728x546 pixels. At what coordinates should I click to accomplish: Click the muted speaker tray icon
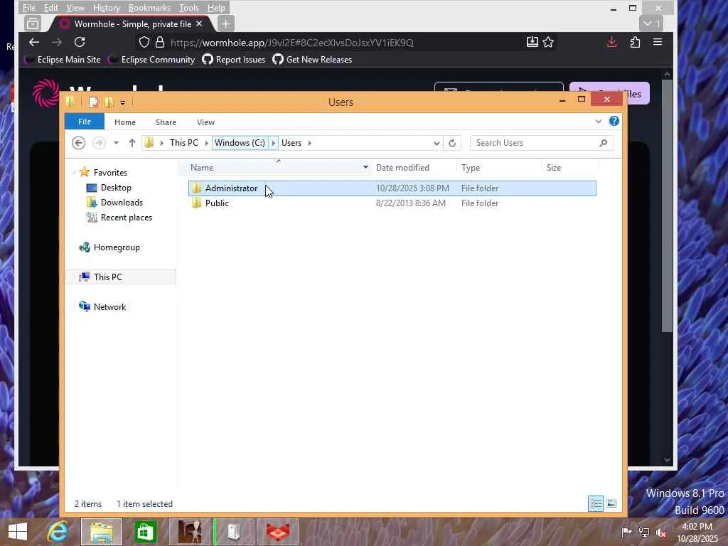661,532
